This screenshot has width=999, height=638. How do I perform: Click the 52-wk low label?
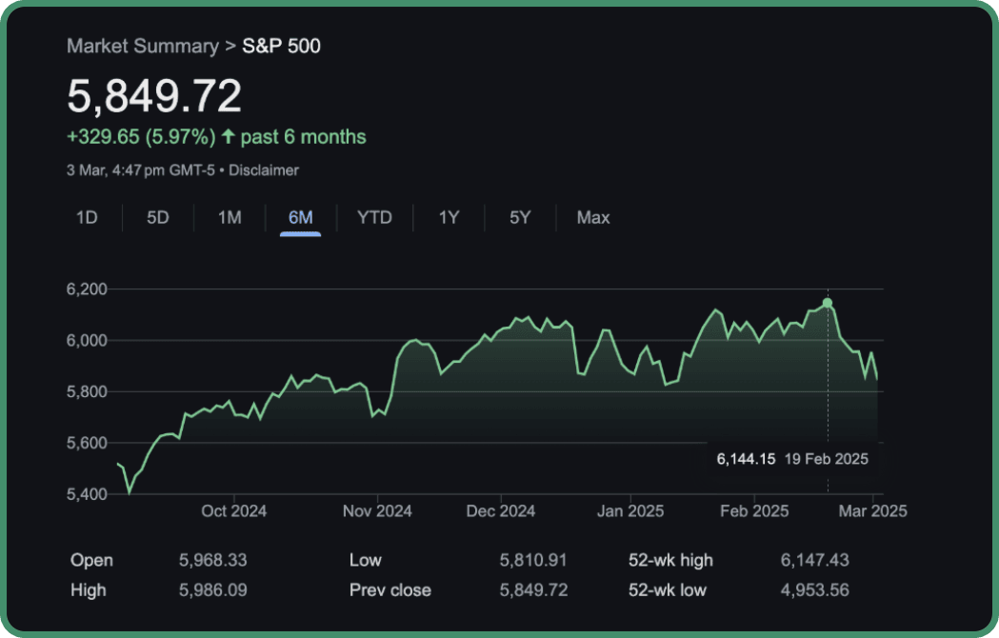[x=667, y=590]
